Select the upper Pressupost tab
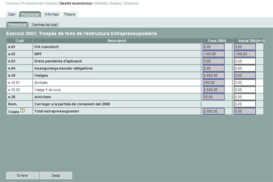The image size is (273, 182). [x=30, y=15]
